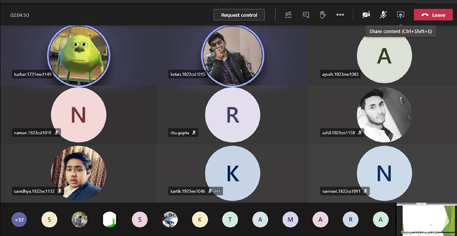This screenshot has height=236, width=457.
Task: Open More actions menu in meeting toolbar
Action: pyautogui.click(x=340, y=15)
